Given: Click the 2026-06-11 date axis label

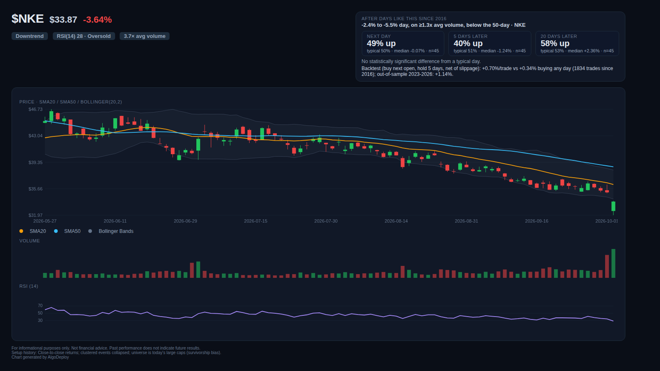Looking at the screenshot, I should [x=115, y=221].
